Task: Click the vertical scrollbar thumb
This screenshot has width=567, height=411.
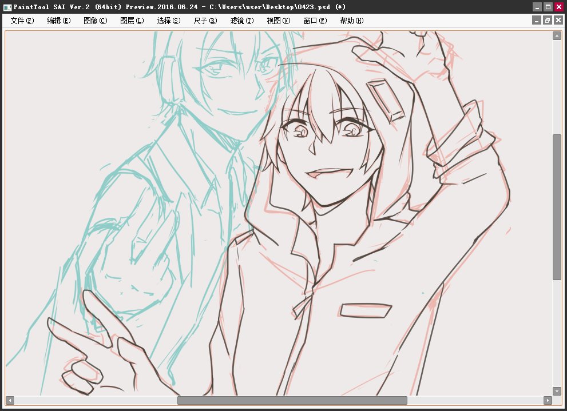Action: point(557,207)
